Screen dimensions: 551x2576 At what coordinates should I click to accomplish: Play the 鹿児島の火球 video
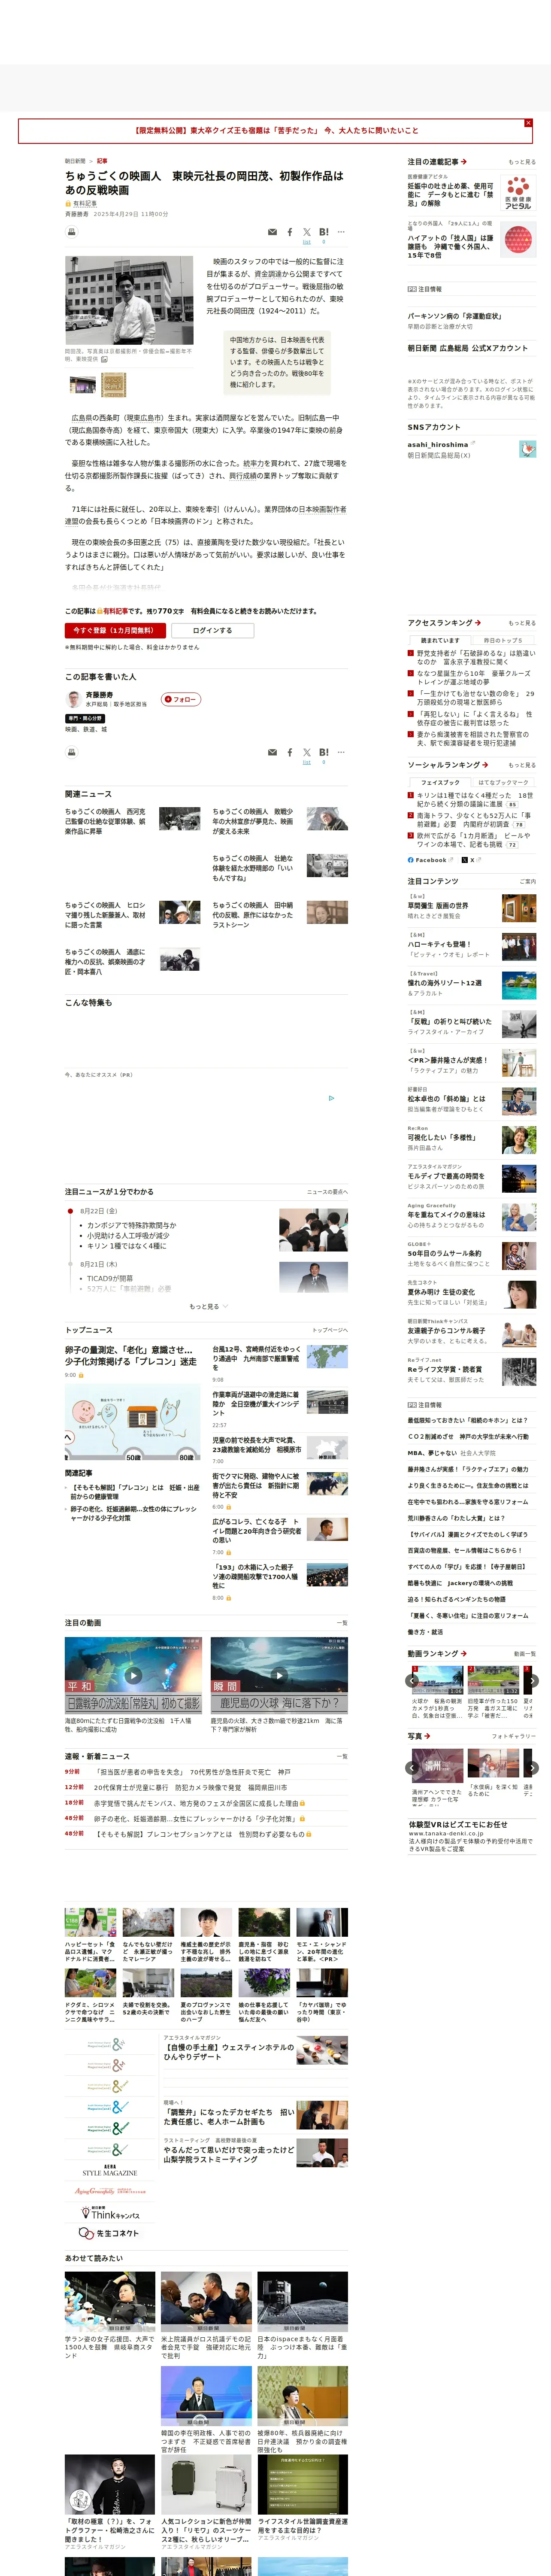tap(279, 1676)
